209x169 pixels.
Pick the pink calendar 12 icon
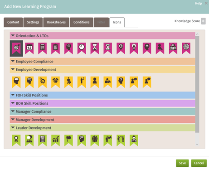(x=29, y=48)
